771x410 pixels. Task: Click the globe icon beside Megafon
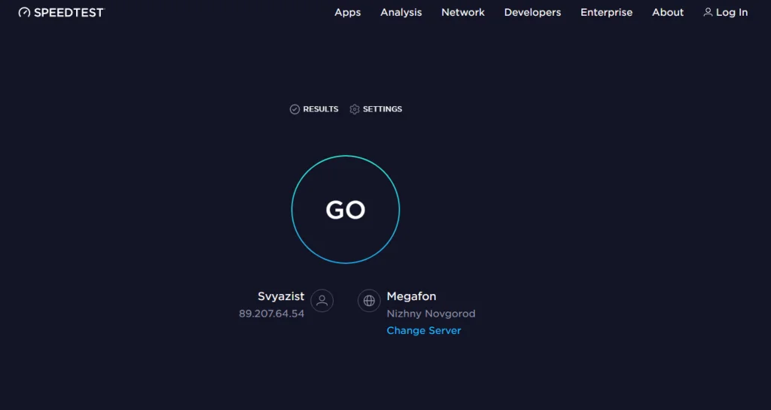tap(369, 300)
